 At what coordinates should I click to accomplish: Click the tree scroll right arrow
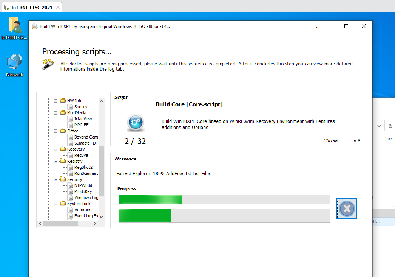pyautogui.click(x=95, y=224)
